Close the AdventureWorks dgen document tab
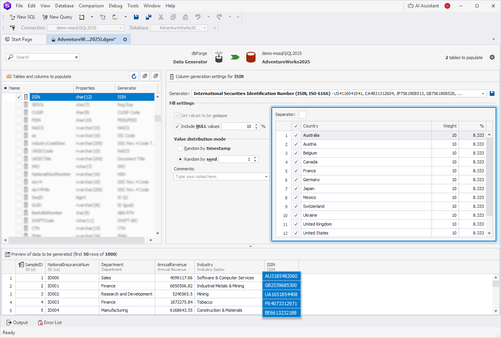Image resolution: width=501 pixels, height=338 pixels. click(125, 39)
